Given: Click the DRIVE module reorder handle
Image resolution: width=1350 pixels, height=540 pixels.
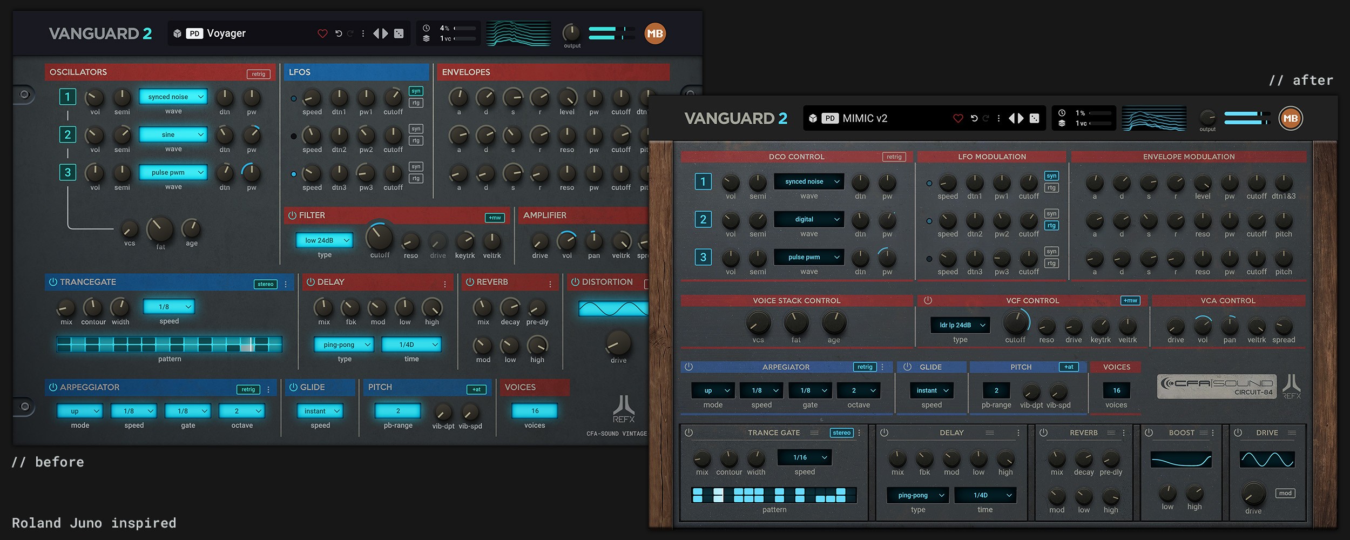Looking at the screenshot, I should 1292,433.
